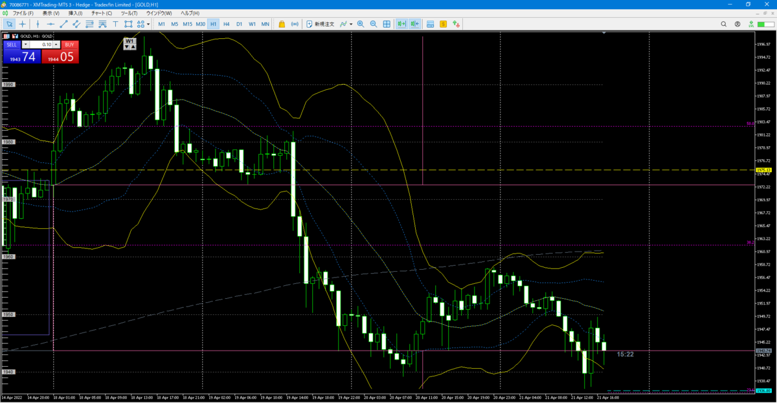Image resolution: width=777 pixels, height=403 pixels.
Task: Click the down arrow on W1 widget
Action: [128, 47]
